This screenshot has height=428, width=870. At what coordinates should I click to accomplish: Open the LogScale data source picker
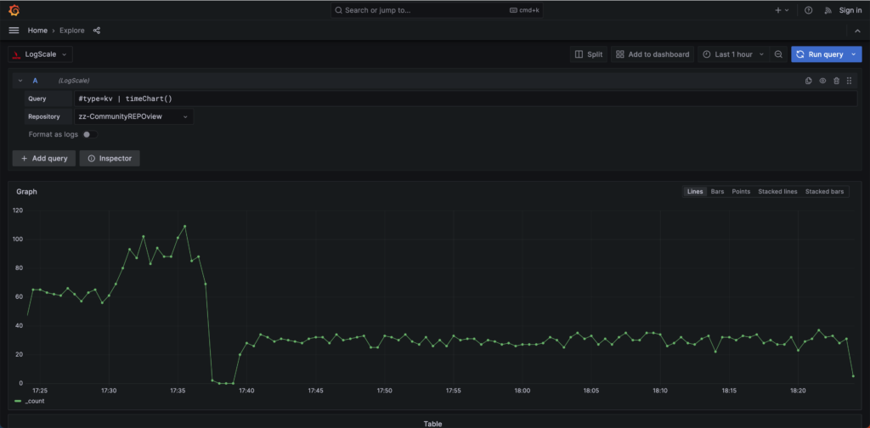41,54
